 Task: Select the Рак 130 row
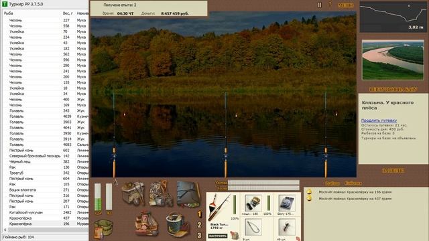(x=45, y=167)
